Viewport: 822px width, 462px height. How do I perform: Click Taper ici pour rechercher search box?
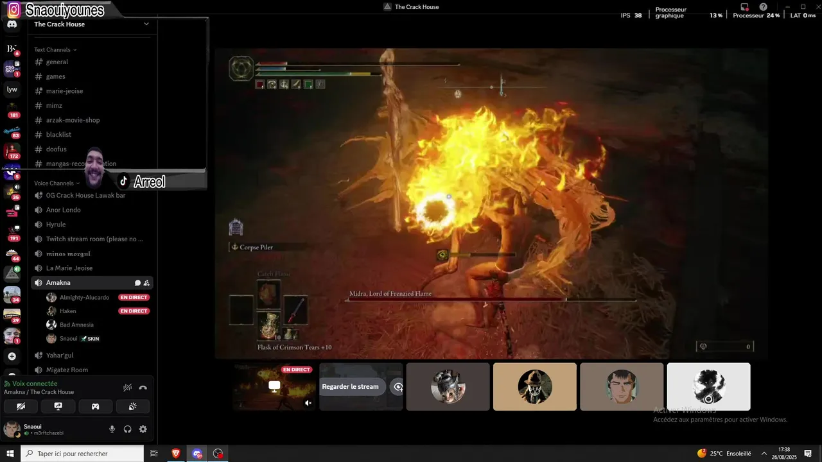point(82,454)
